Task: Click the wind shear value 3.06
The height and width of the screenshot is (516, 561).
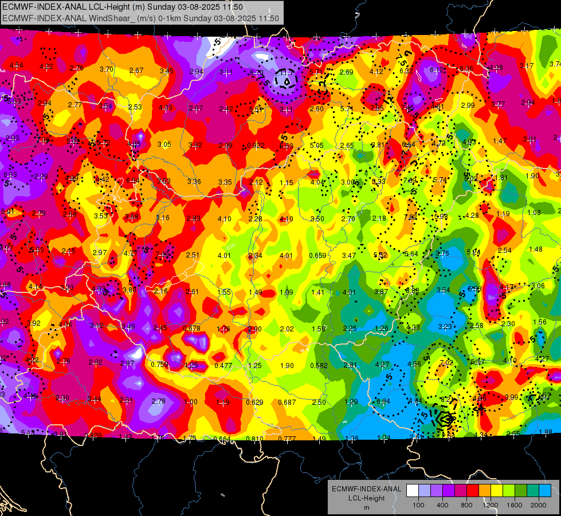Action: click(538, 286)
